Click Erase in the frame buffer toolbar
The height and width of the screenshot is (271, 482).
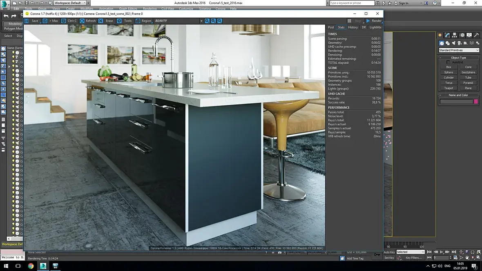106,21
